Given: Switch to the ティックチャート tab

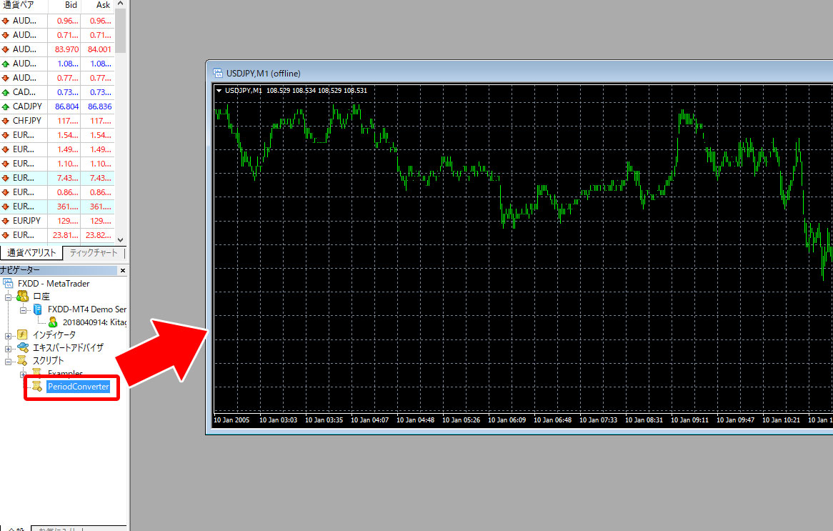Looking at the screenshot, I should coord(94,253).
